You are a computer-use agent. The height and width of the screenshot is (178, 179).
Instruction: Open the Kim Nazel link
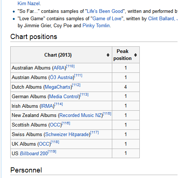(29, 3)
